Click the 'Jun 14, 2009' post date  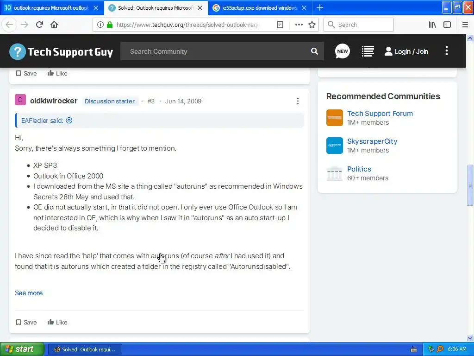point(183,101)
